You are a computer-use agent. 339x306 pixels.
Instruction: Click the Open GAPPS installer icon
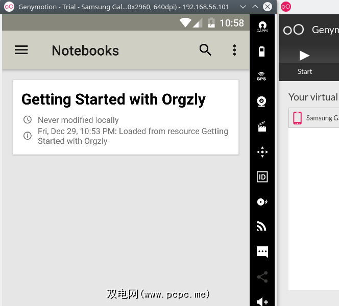click(x=262, y=27)
